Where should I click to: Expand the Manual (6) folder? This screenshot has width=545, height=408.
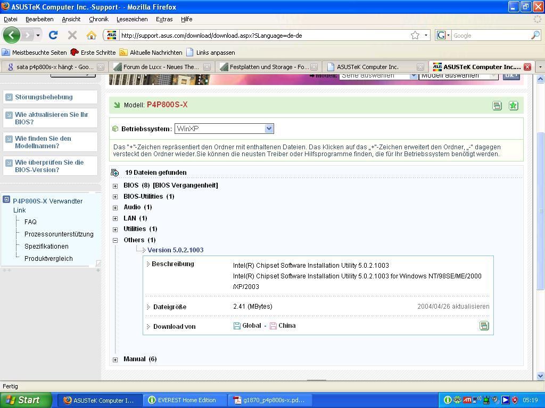(x=115, y=360)
